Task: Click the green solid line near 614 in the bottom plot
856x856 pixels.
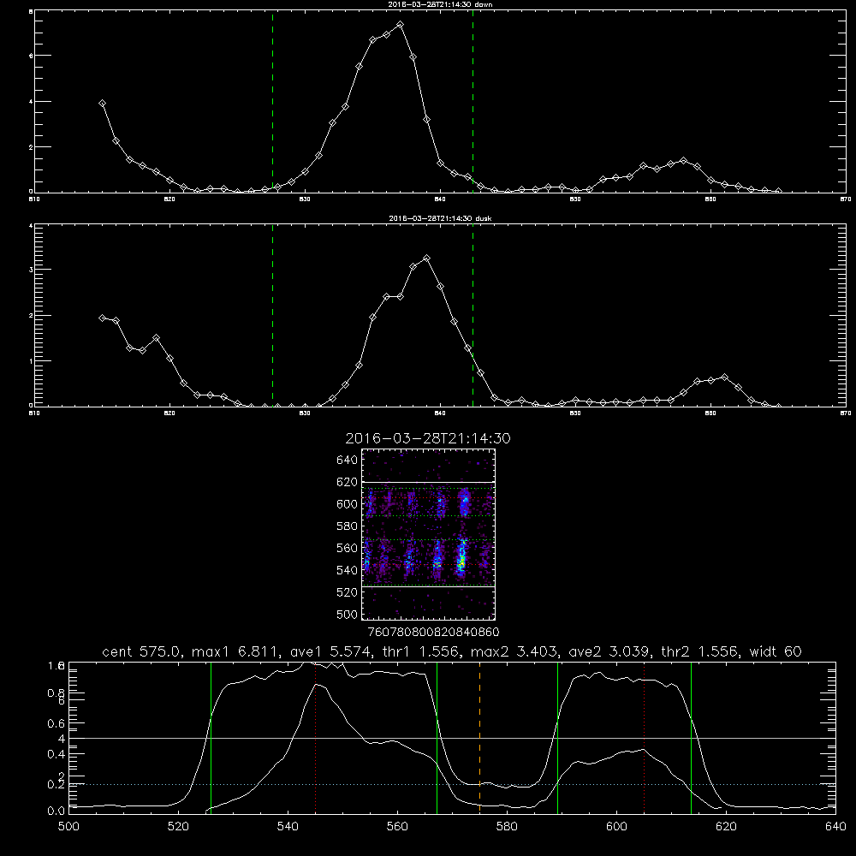Action: tap(691, 738)
